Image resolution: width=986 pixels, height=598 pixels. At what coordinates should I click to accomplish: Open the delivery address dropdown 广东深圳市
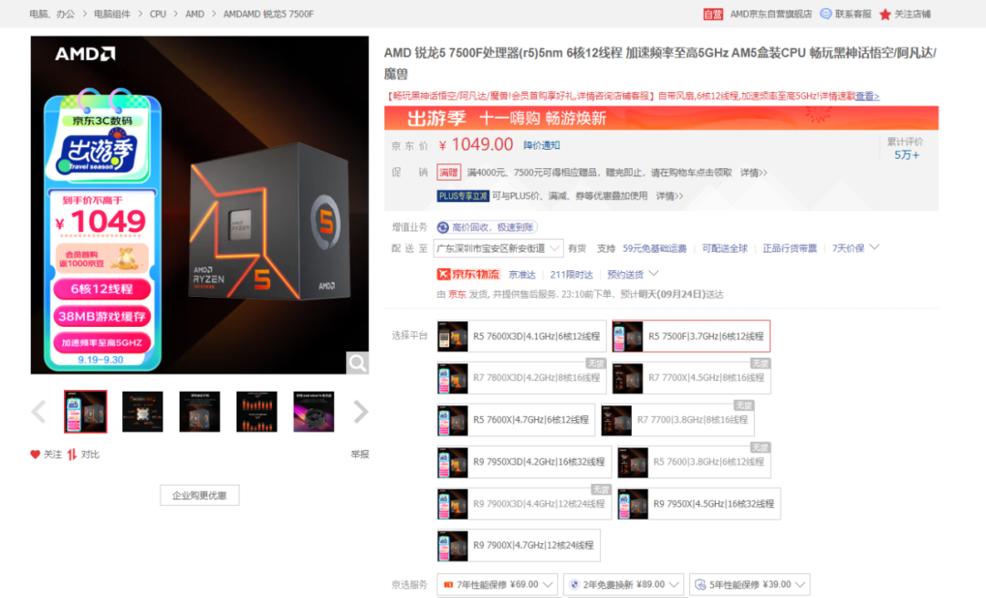tap(498, 248)
